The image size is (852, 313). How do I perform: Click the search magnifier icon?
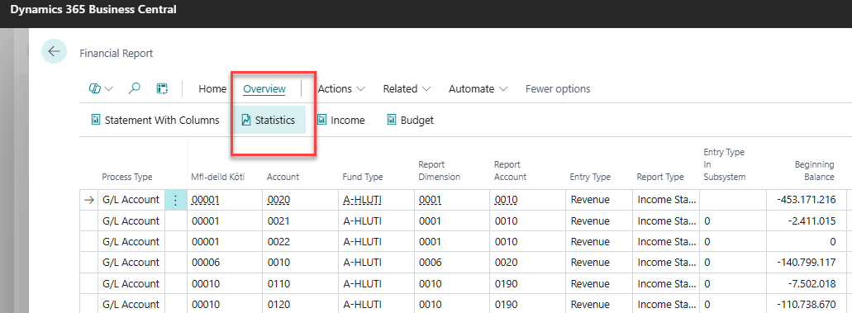[134, 88]
